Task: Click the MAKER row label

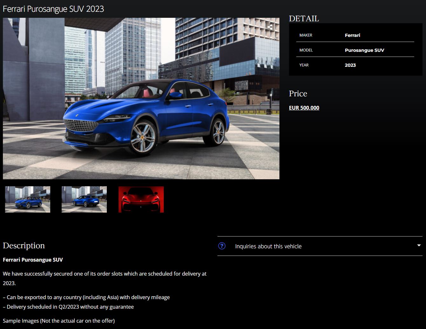Action: tap(306, 35)
